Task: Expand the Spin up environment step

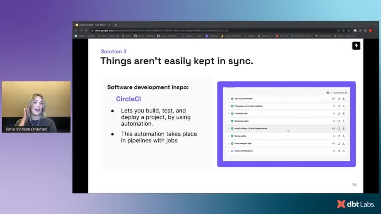Action: pos(229,99)
